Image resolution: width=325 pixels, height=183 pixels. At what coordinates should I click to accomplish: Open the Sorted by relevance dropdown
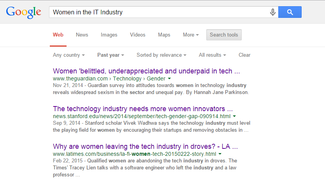tap(162, 55)
